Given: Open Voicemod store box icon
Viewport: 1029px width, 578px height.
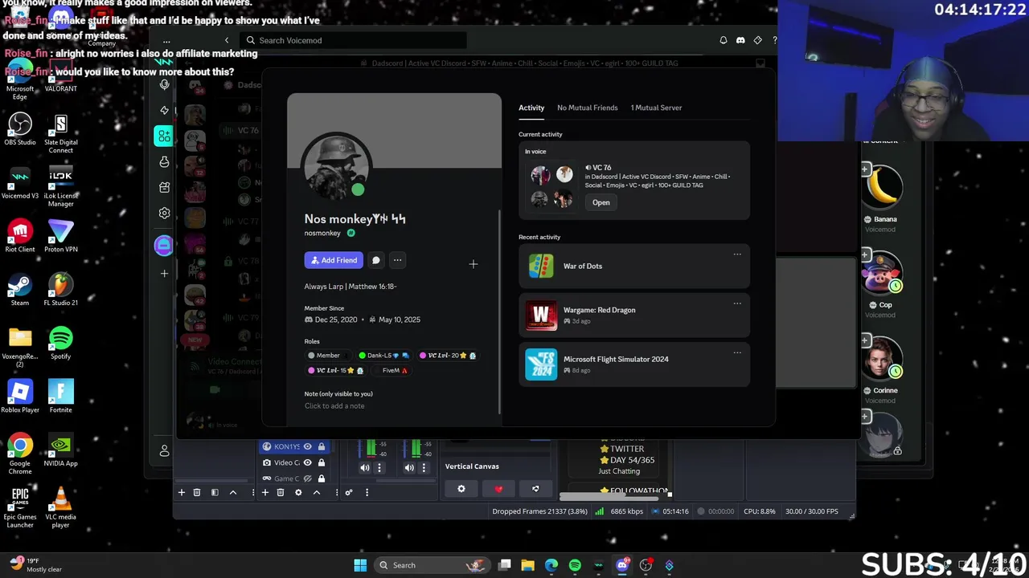Looking at the screenshot, I should 164,187.
